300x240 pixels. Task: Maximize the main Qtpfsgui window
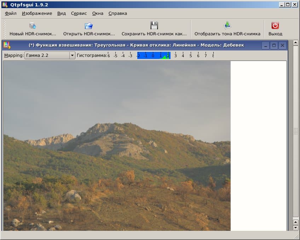tap(288, 5)
